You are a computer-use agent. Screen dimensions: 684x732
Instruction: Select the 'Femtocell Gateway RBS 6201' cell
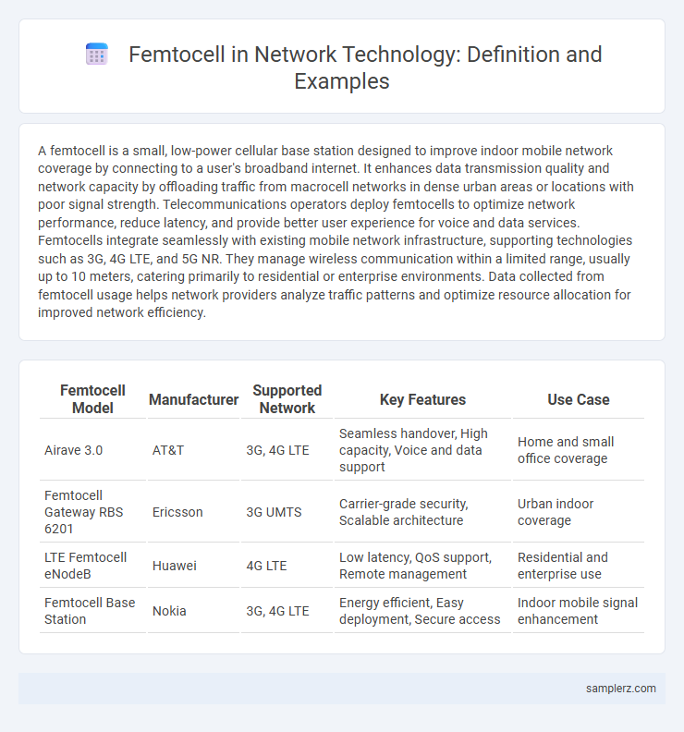92,512
